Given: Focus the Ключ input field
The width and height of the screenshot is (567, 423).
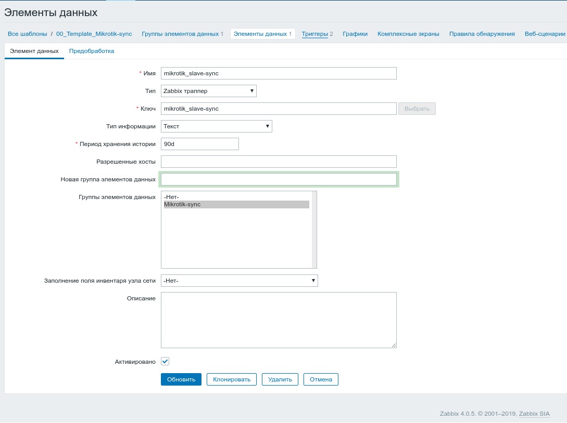Looking at the screenshot, I should 279,109.
